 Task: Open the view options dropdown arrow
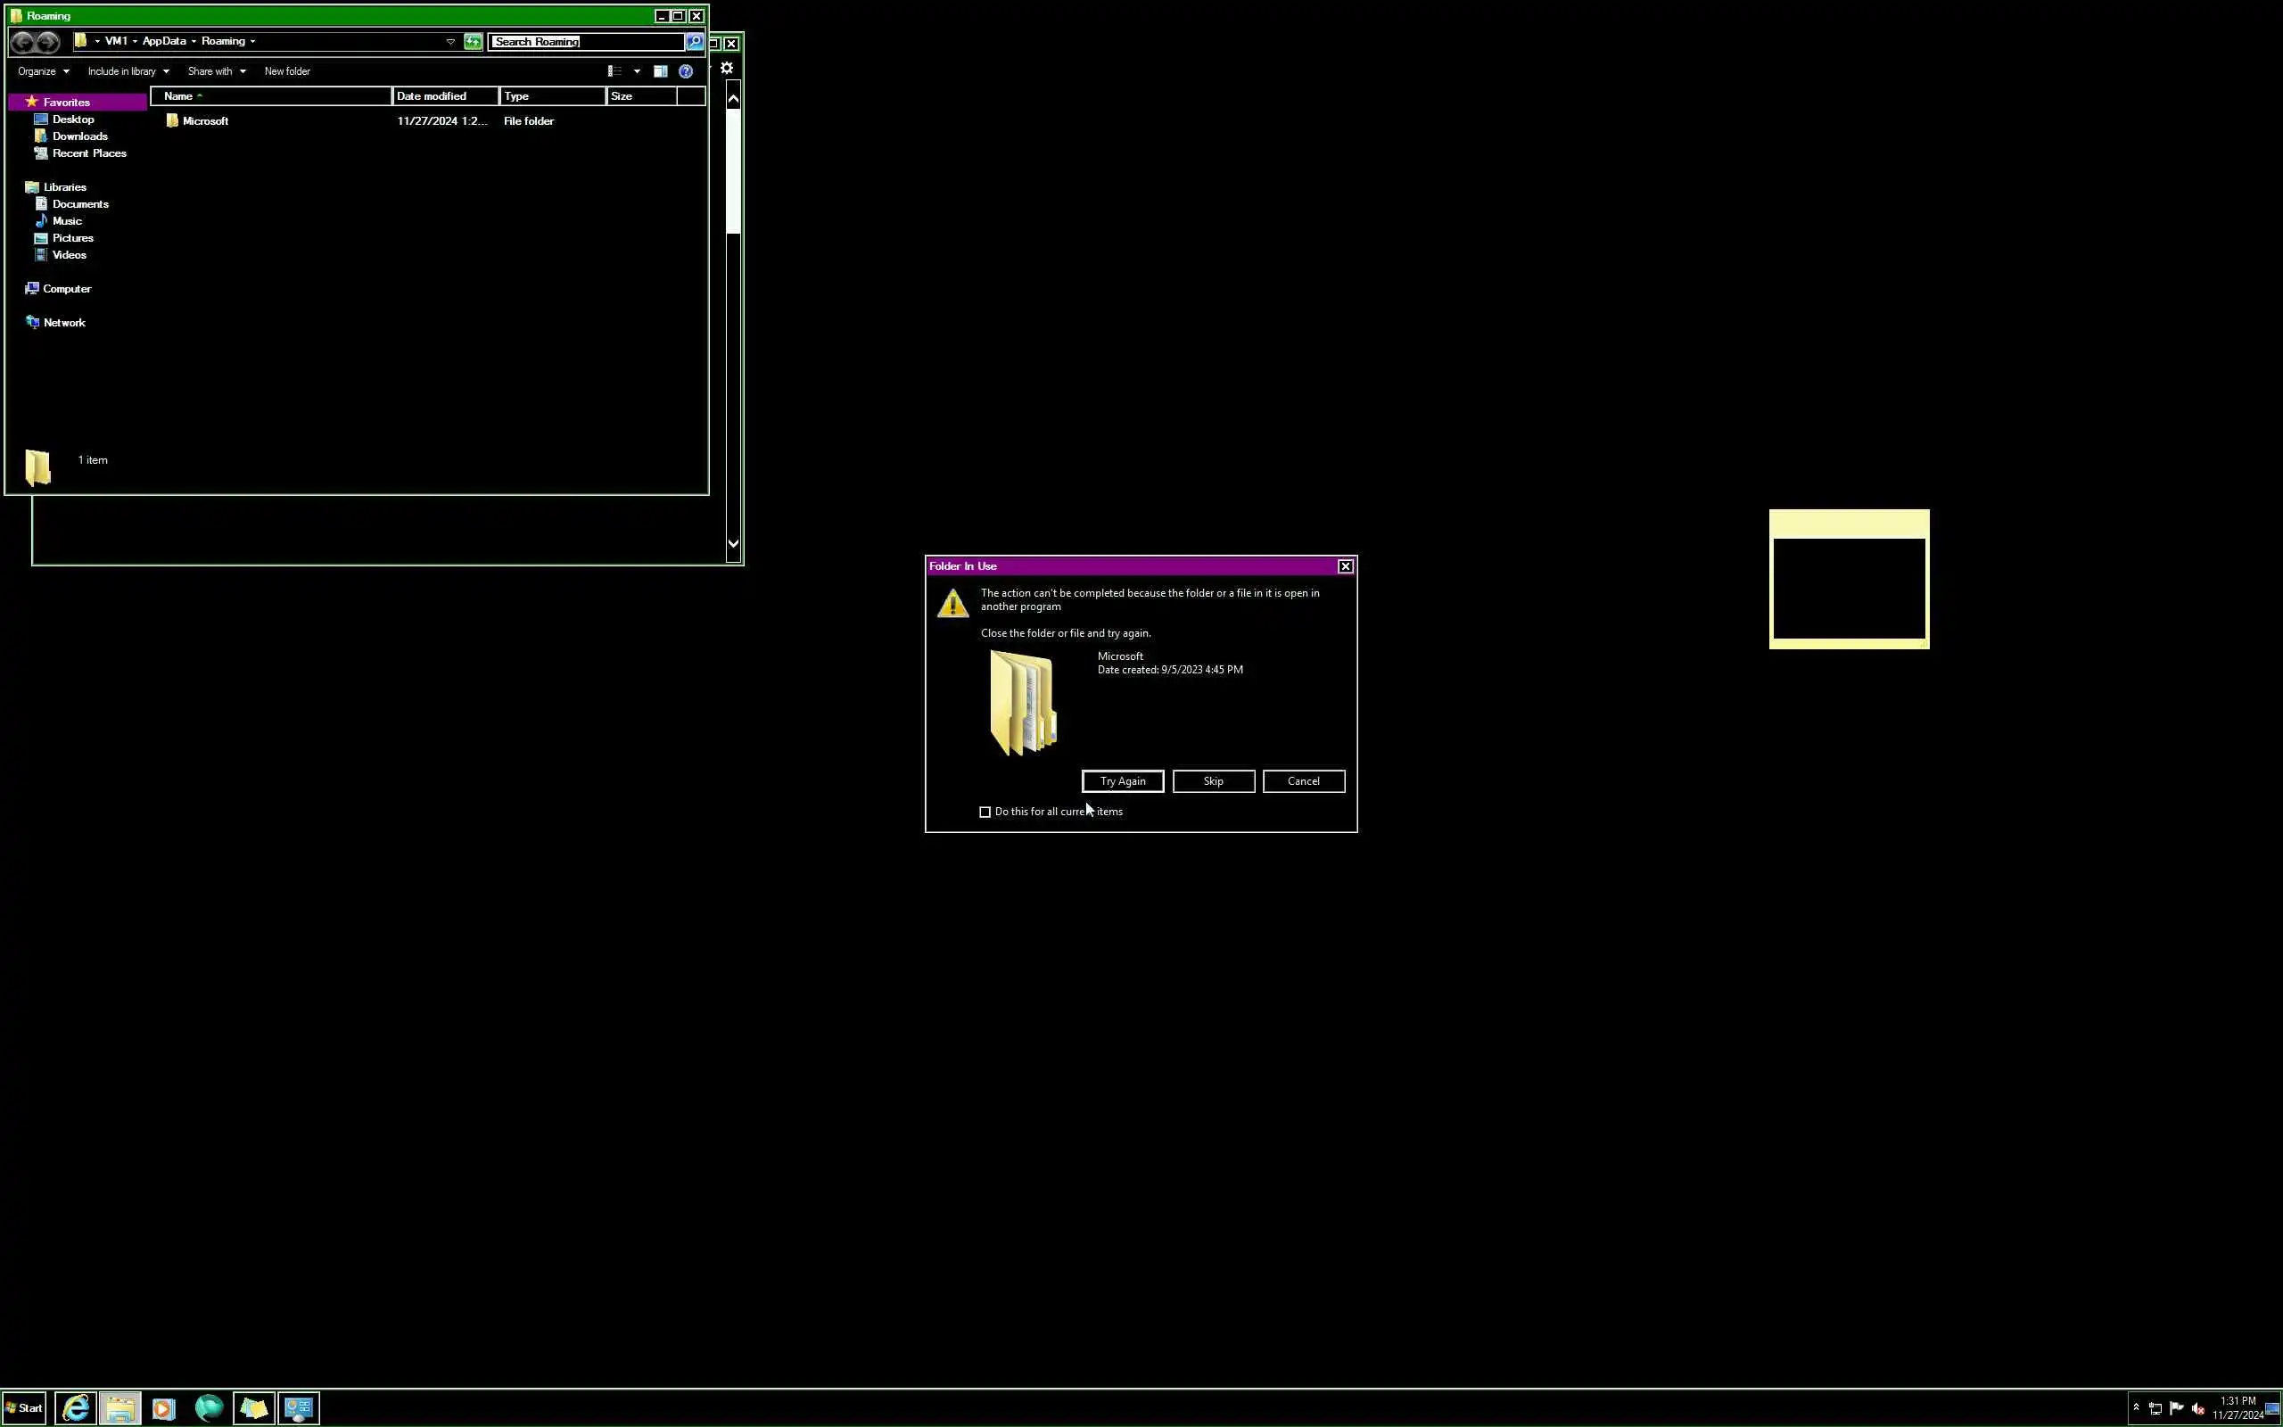637,71
